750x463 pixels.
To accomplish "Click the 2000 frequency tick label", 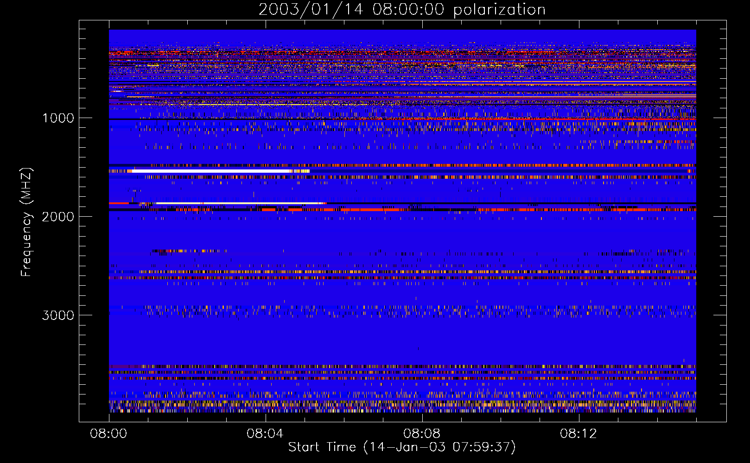I will click(58, 217).
